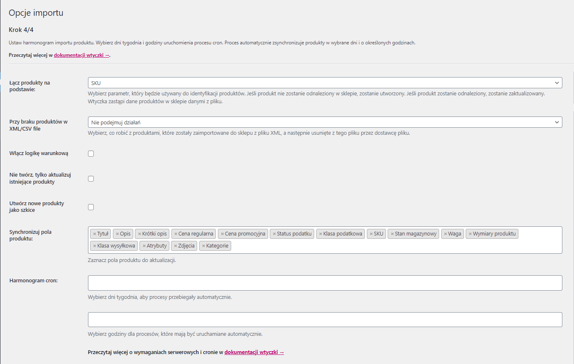The width and height of the screenshot is (574, 364).
Task: Click x on Zdjęcia tag
Action: click(x=176, y=246)
